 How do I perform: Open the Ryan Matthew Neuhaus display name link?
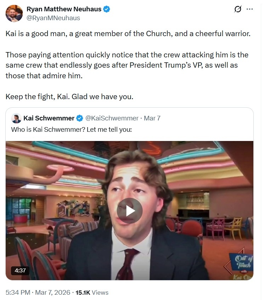64,9
